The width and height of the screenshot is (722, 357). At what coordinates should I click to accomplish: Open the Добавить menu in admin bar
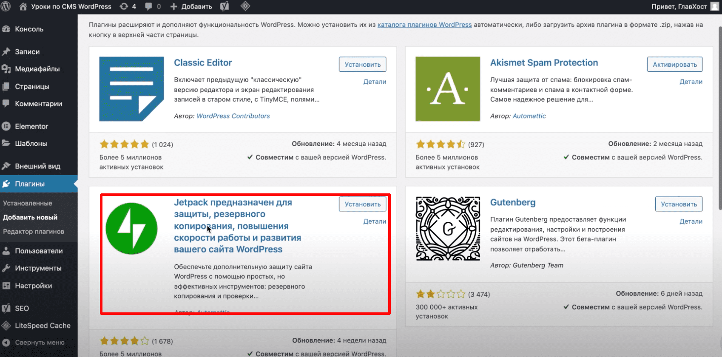(191, 6)
